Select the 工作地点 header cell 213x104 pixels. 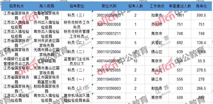point(157,6)
